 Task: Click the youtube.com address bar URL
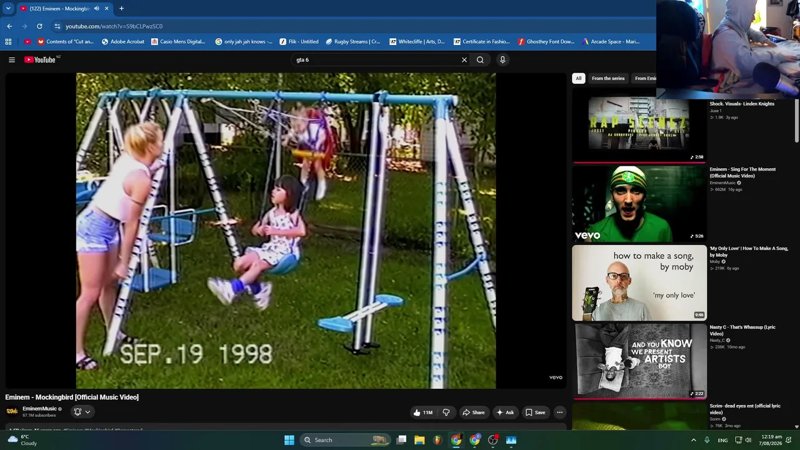[114, 26]
